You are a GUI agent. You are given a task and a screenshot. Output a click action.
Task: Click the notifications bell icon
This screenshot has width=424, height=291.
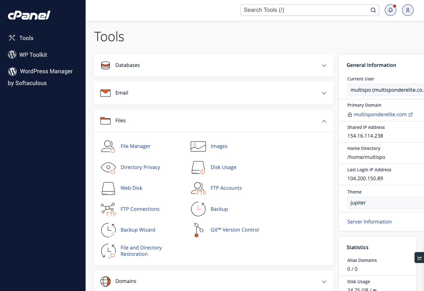[x=390, y=10]
